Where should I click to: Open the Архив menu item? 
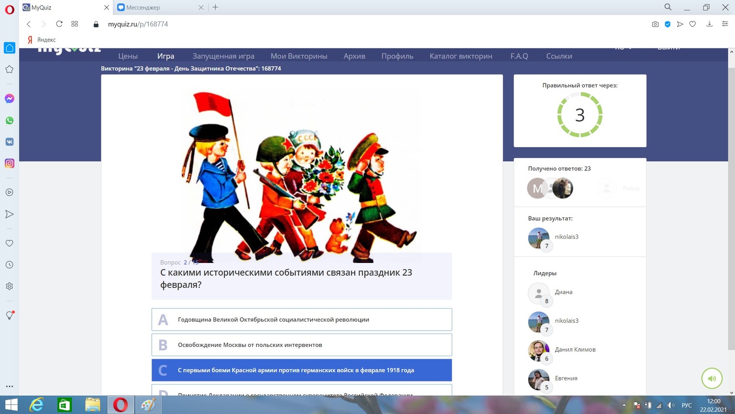click(354, 56)
